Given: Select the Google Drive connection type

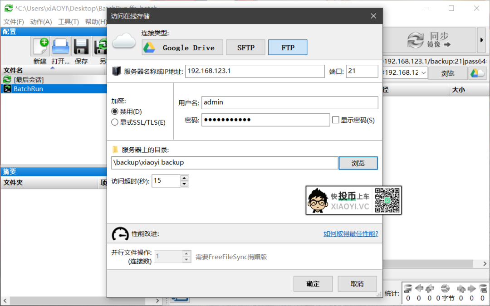Looking at the screenshot, I should [181, 47].
